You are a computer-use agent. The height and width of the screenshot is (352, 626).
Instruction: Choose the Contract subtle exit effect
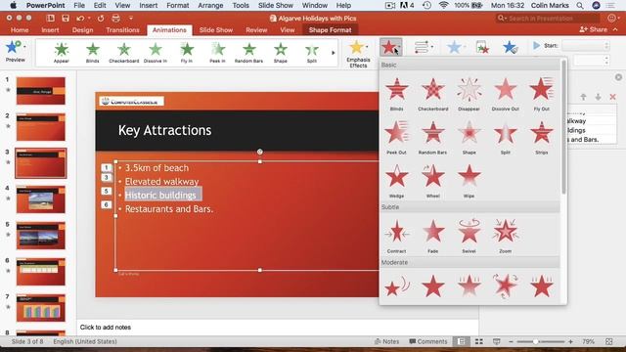pyautogui.click(x=396, y=236)
